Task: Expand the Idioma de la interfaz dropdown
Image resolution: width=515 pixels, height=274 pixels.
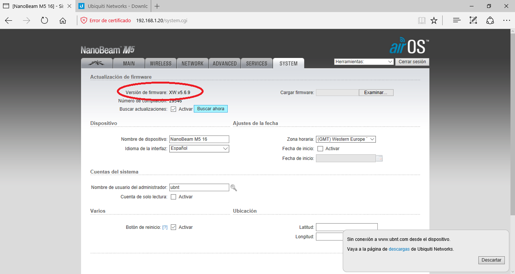Action: pyautogui.click(x=199, y=149)
